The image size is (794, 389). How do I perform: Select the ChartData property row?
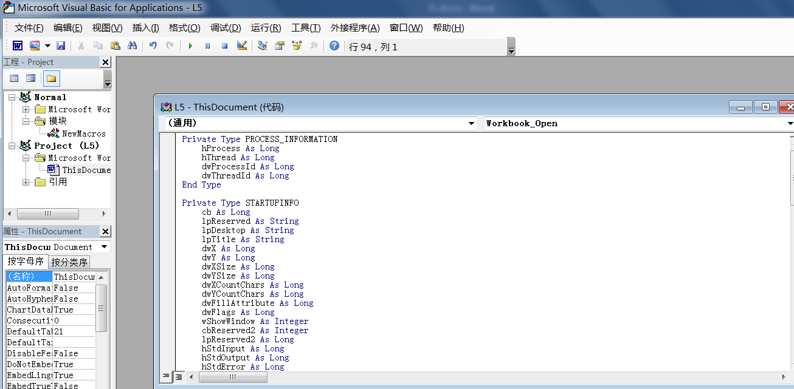coord(51,310)
